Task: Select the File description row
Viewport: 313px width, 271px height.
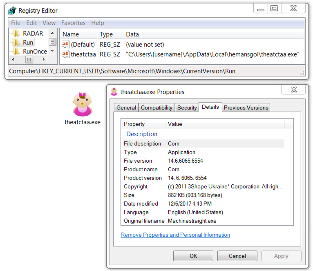Action: coord(203,143)
